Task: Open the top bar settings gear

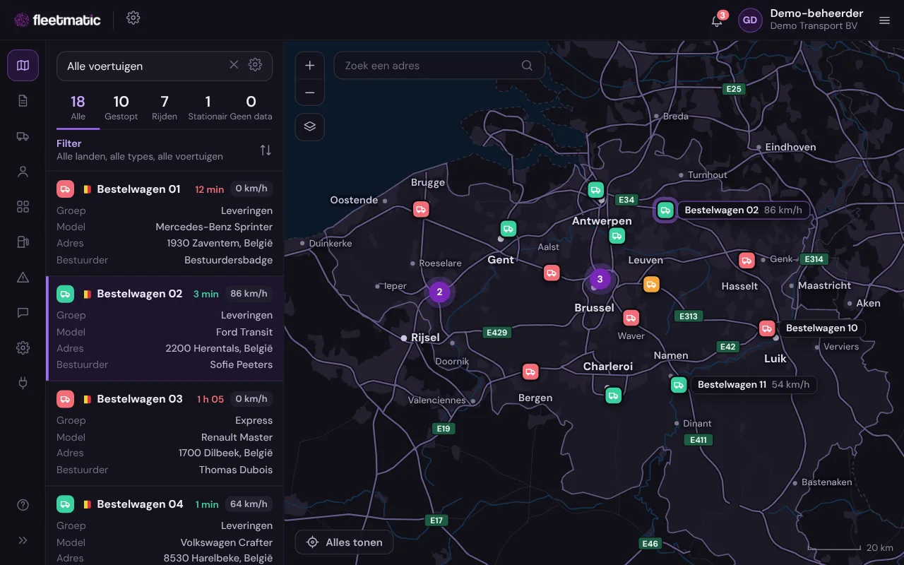Action: [x=133, y=18]
